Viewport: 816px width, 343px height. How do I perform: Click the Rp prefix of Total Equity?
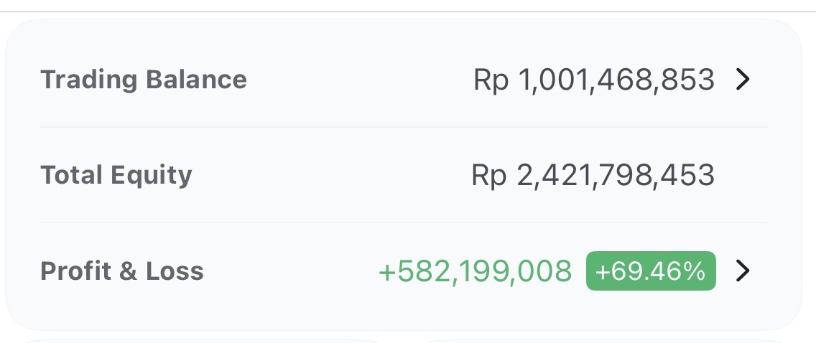click(x=489, y=175)
